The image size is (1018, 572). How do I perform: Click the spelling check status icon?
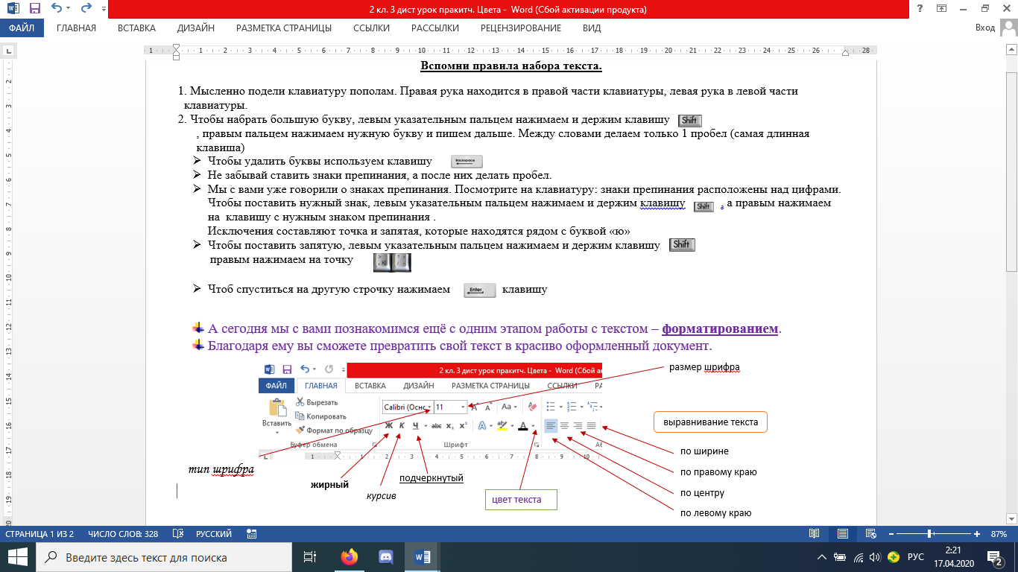(178, 534)
